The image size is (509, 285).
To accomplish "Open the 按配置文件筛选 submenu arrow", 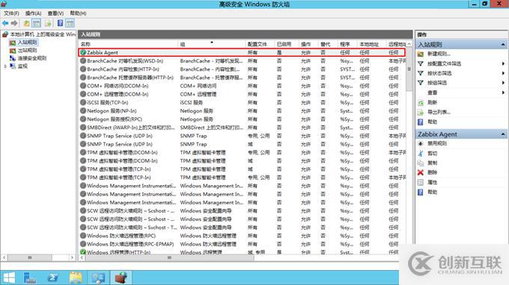I will coord(503,63).
